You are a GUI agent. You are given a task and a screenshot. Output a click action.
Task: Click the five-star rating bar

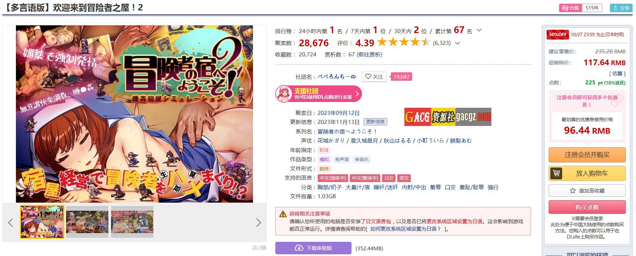(404, 42)
